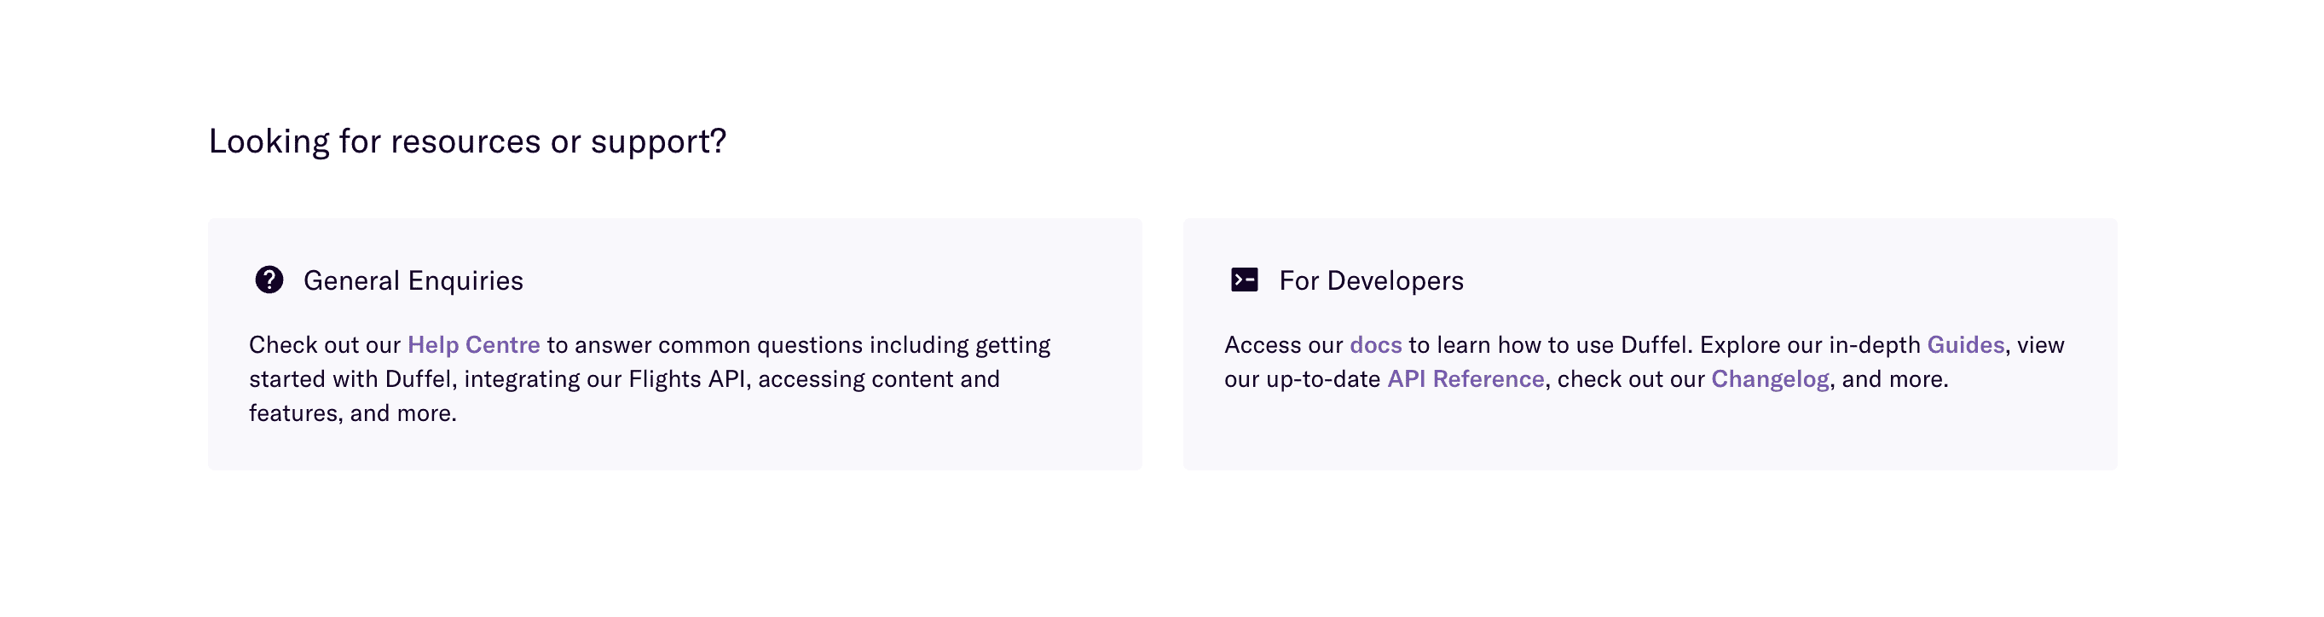The height and width of the screenshot is (617, 2324).
Task: Click the 'Looking for resources or support?' heading
Action: coord(467,141)
